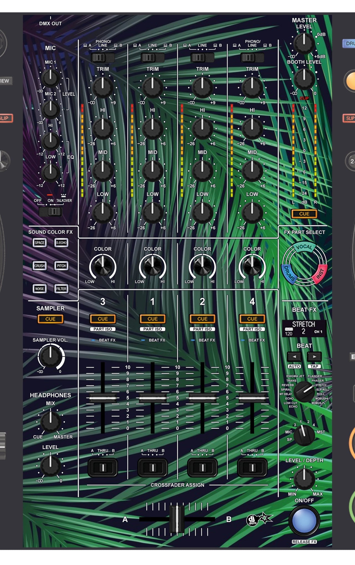
Task: Click the Booth Level knob
Action: 304,79
